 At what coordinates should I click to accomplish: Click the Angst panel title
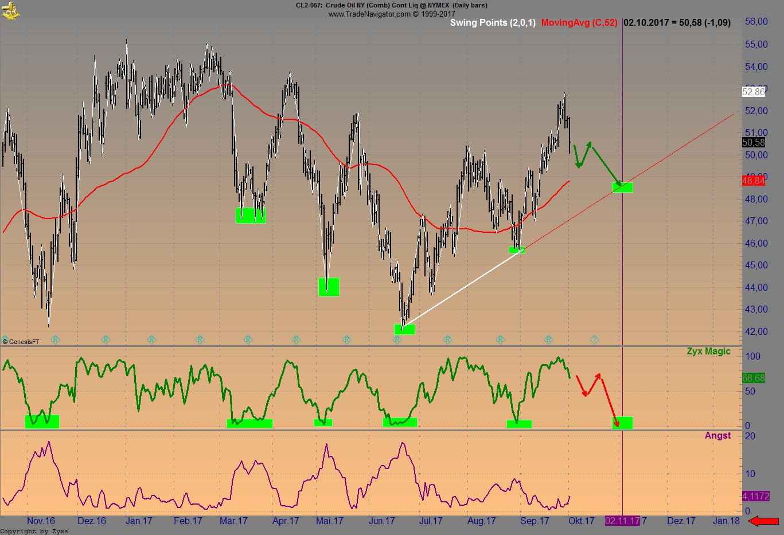(x=718, y=435)
